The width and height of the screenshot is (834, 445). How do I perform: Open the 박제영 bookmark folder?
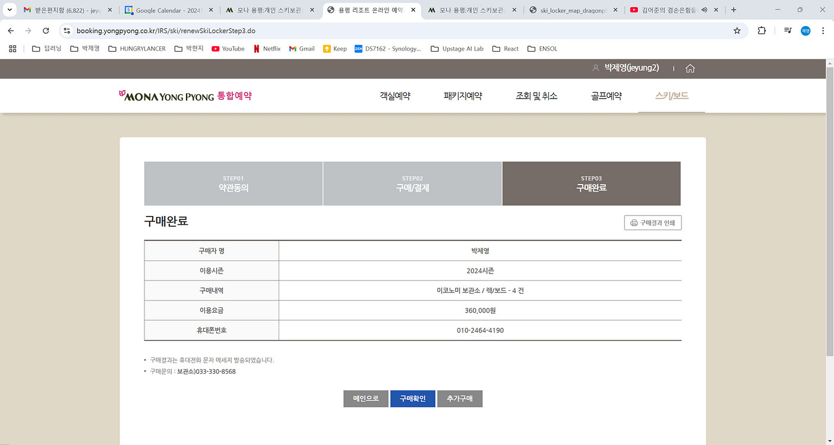(85, 49)
